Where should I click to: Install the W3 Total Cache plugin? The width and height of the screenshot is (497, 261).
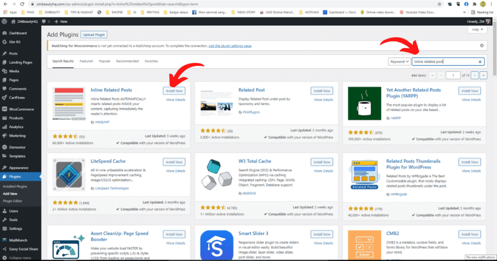(x=322, y=162)
